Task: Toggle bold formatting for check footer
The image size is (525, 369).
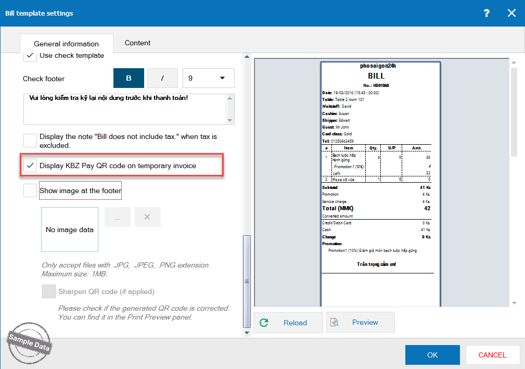Action: point(129,78)
